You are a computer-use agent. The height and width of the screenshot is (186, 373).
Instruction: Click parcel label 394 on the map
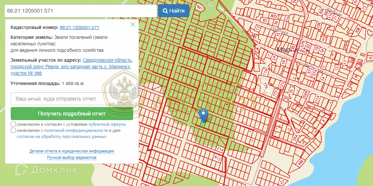click(295, 138)
